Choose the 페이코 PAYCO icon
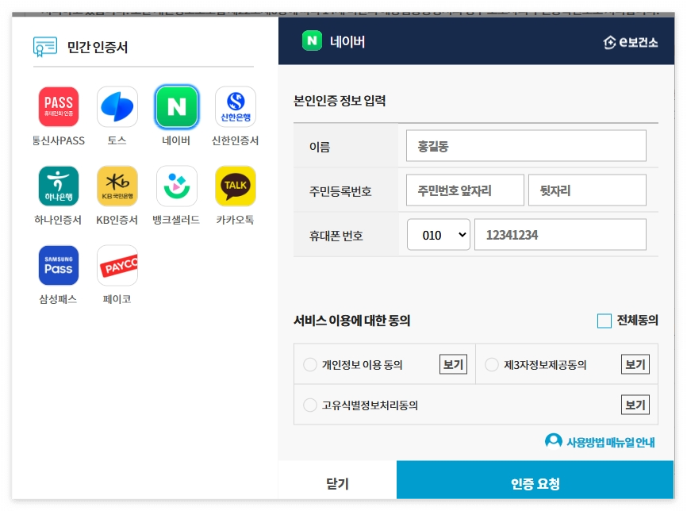The width and height of the screenshot is (687, 511). pyautogui.click(x=117, y=265)
